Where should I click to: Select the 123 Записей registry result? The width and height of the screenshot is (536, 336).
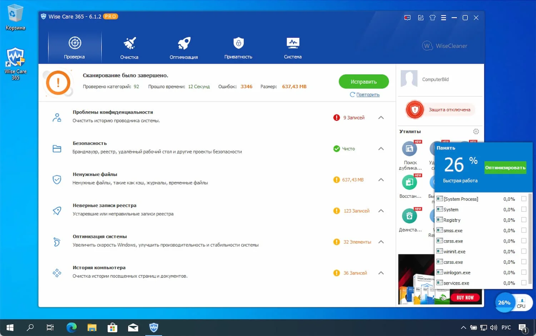(x=352, y=211)
